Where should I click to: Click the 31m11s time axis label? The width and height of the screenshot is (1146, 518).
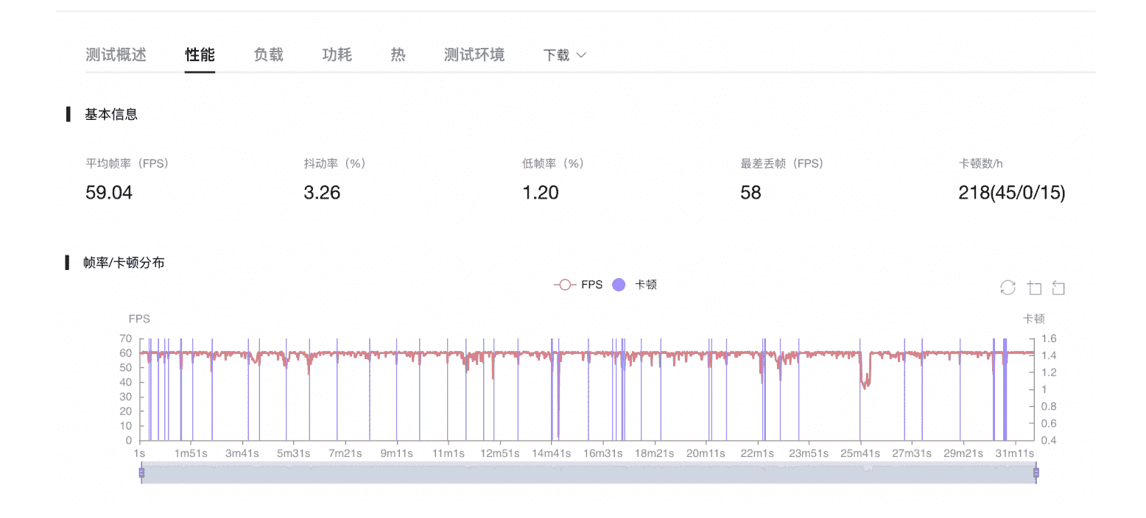(x=1015, y=453)
